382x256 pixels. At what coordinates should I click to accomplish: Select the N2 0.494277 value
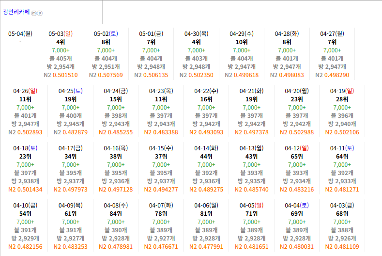pos(161,190)
